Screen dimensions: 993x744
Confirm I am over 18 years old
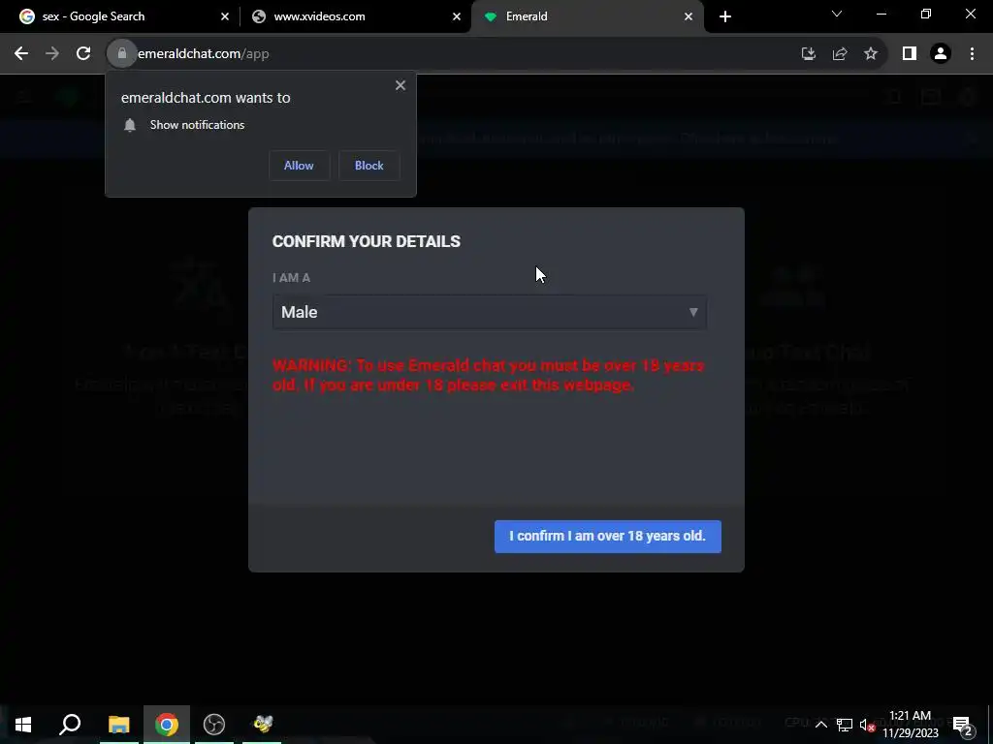pyautogui.click(x=607, y=537)
